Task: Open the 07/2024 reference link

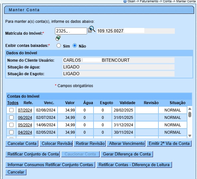Action: (25, 110)
